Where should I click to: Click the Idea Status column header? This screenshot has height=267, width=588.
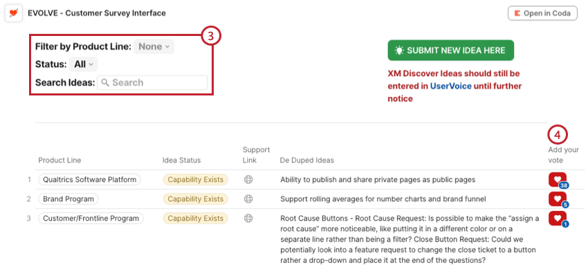tap(181, 160)
